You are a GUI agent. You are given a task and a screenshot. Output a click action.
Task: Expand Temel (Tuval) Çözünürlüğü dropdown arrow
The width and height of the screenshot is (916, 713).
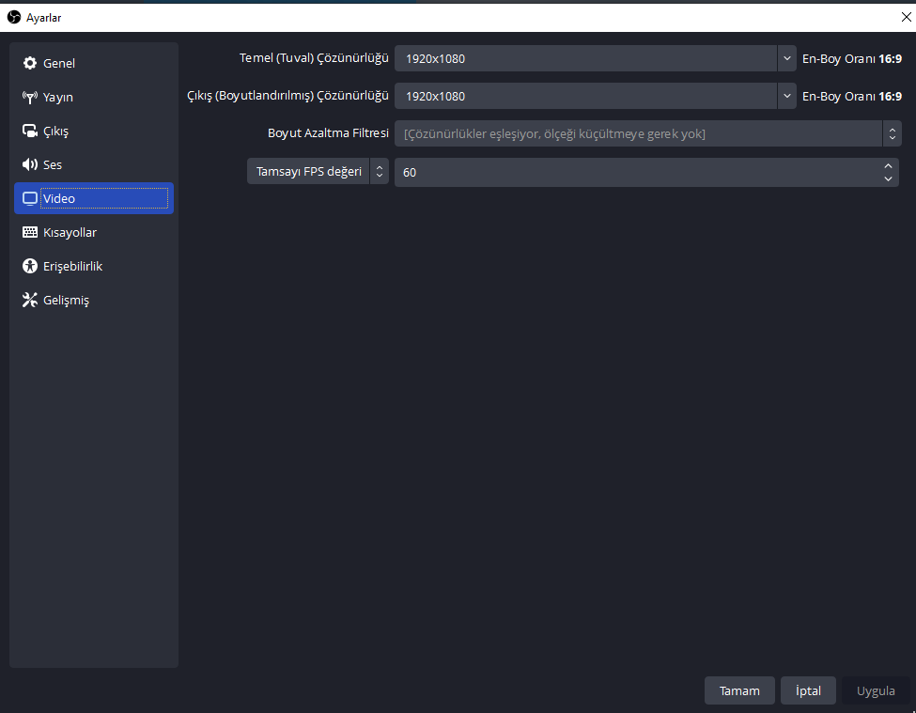pos(787,58)
